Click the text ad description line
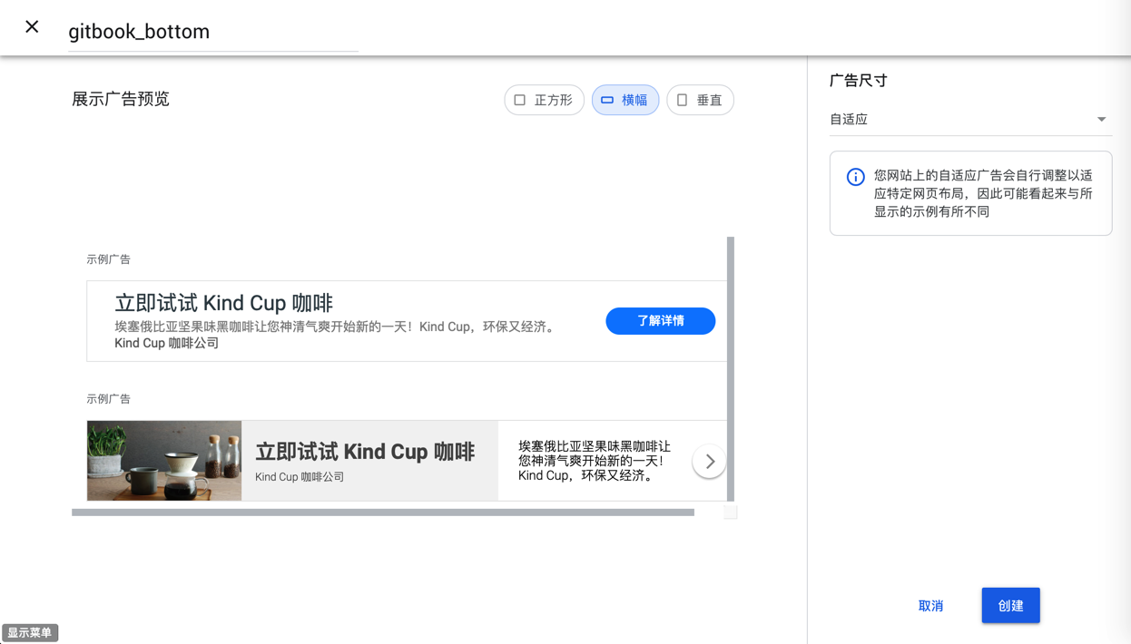The width and height of the screenshot is (1131, 644). pos(335,327)
